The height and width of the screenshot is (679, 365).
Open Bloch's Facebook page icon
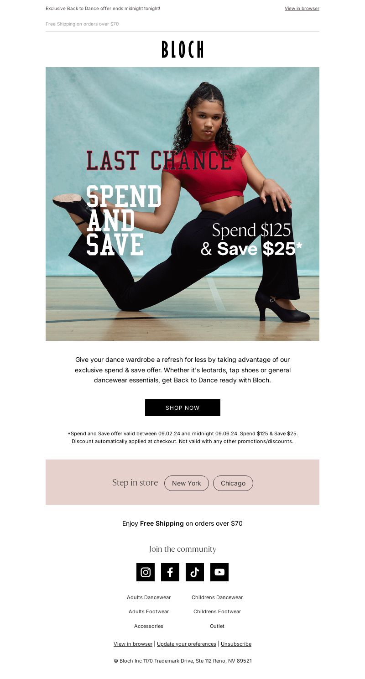(170, 572)
